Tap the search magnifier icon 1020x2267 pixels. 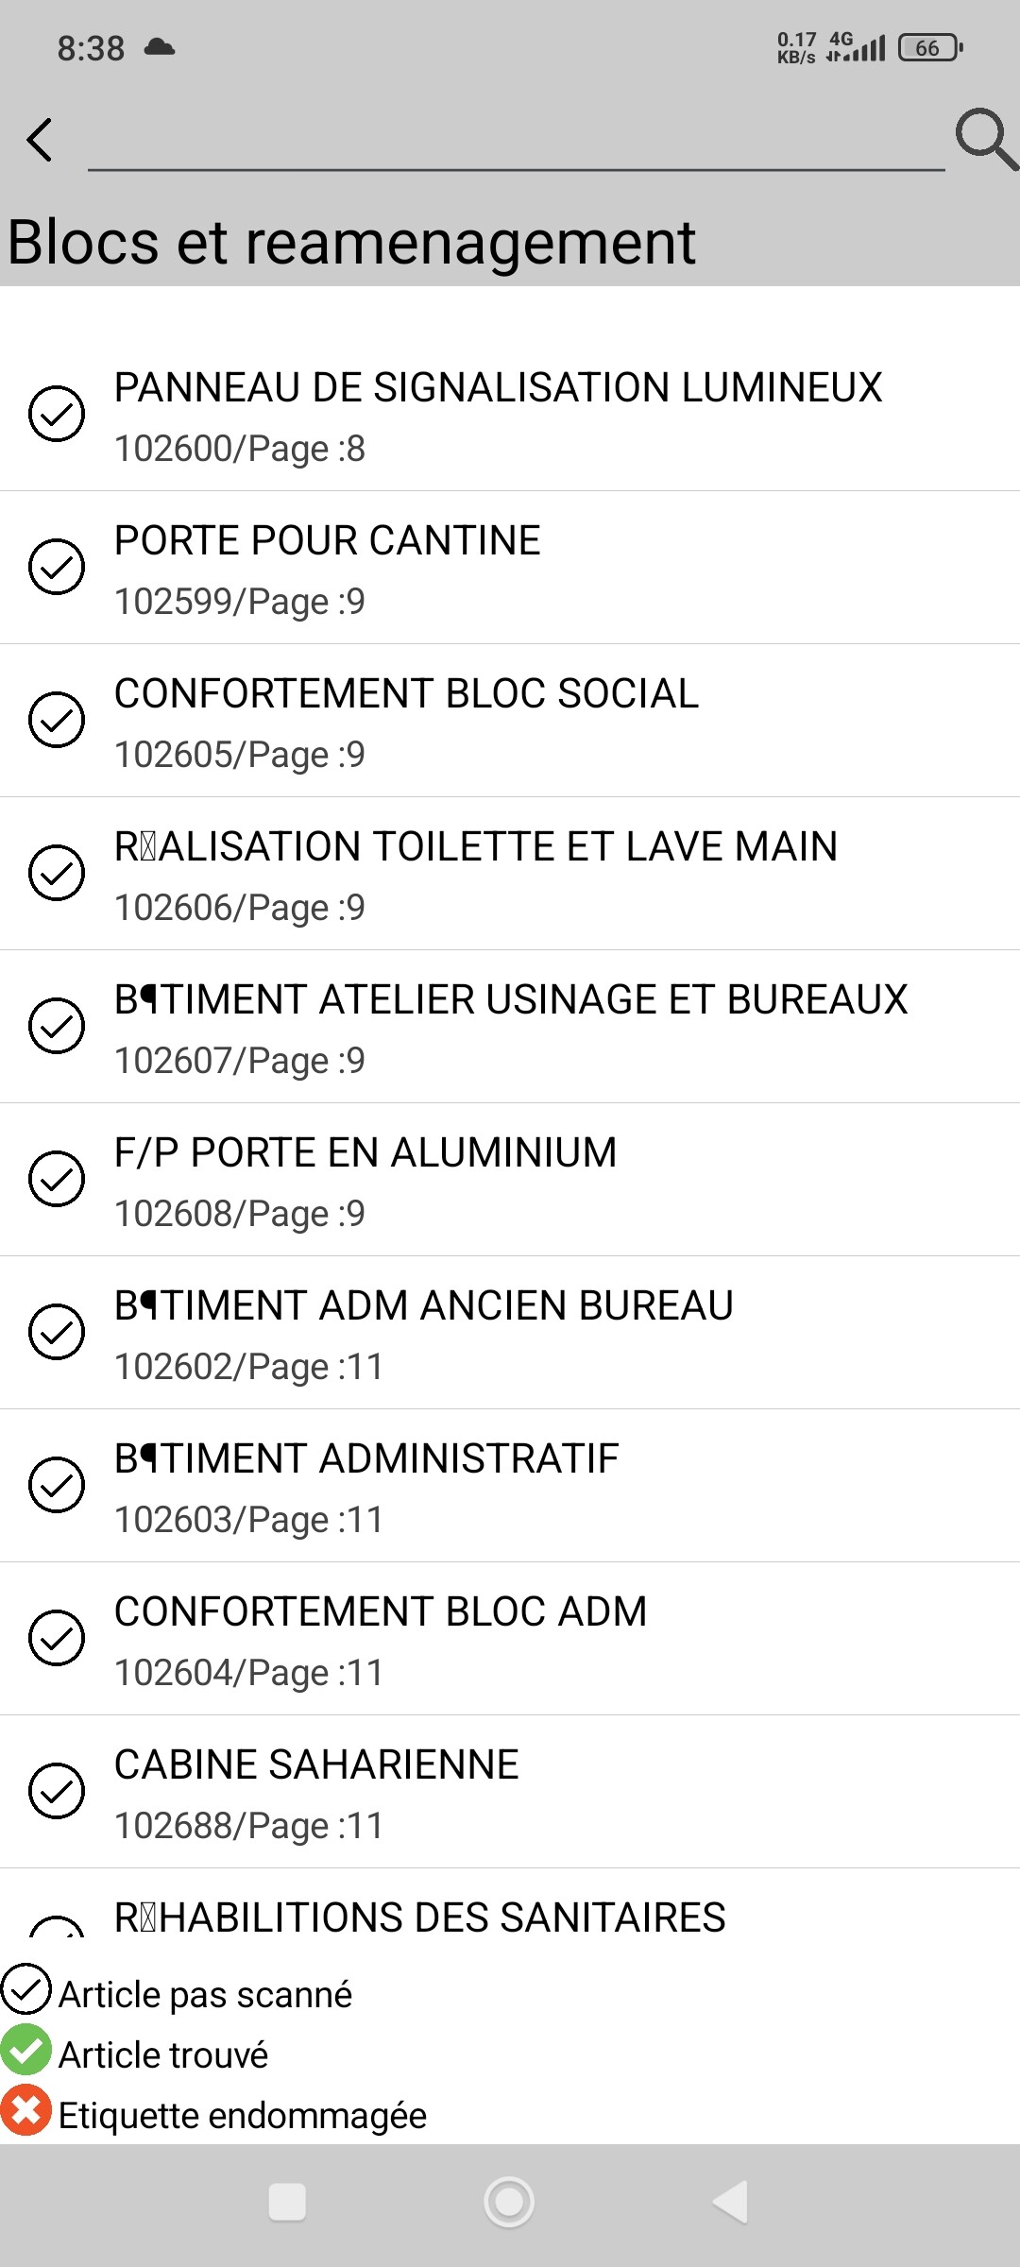985,139
